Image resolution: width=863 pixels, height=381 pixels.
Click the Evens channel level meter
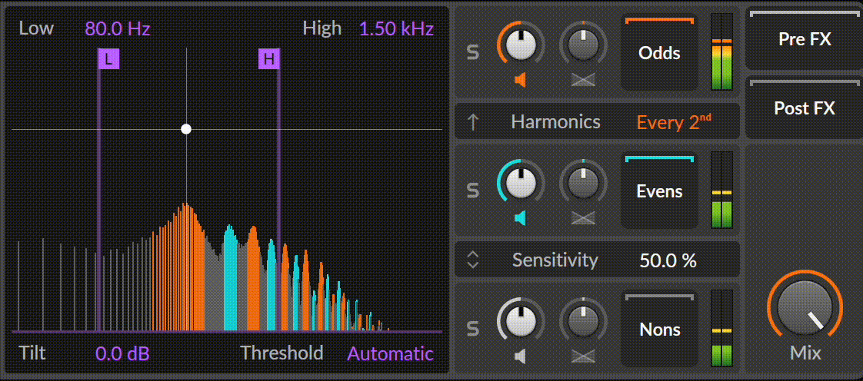click(x=722, y=190)
